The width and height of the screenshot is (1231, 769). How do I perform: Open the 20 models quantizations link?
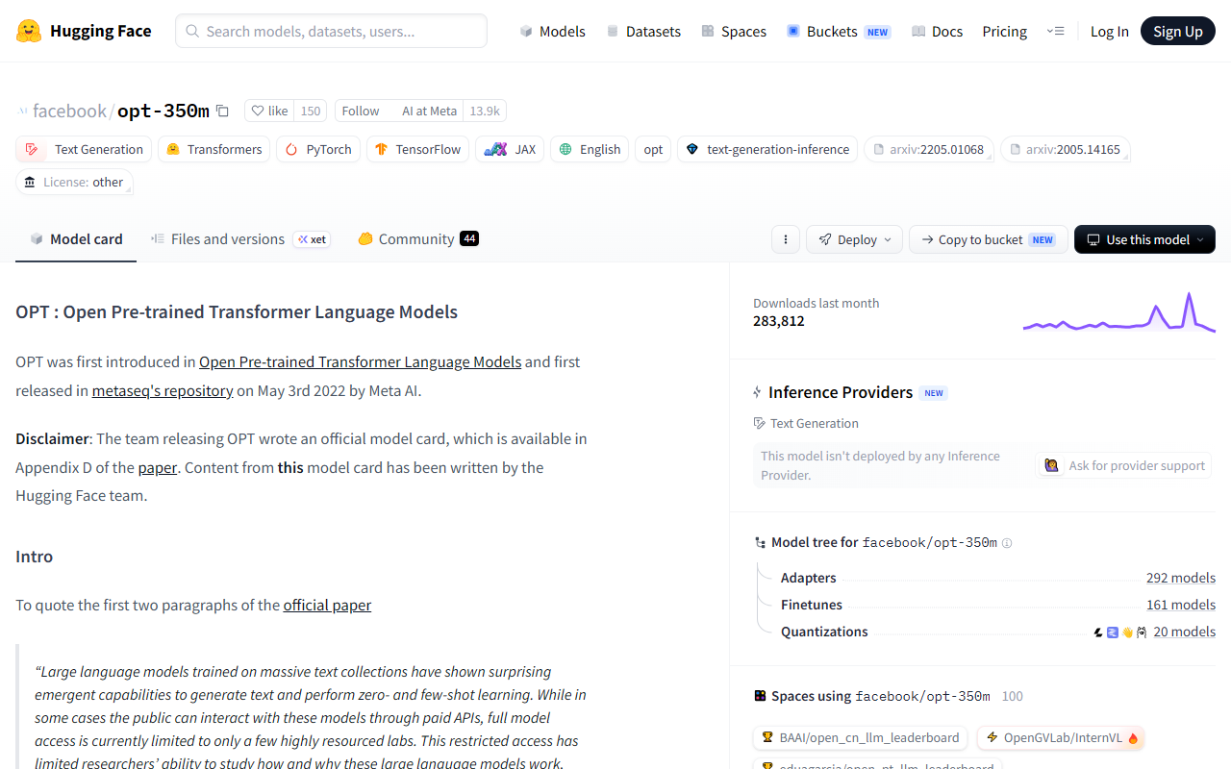1185,632
